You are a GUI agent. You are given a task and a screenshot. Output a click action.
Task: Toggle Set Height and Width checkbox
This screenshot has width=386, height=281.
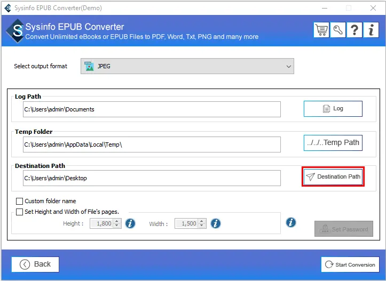coord(20,212)
